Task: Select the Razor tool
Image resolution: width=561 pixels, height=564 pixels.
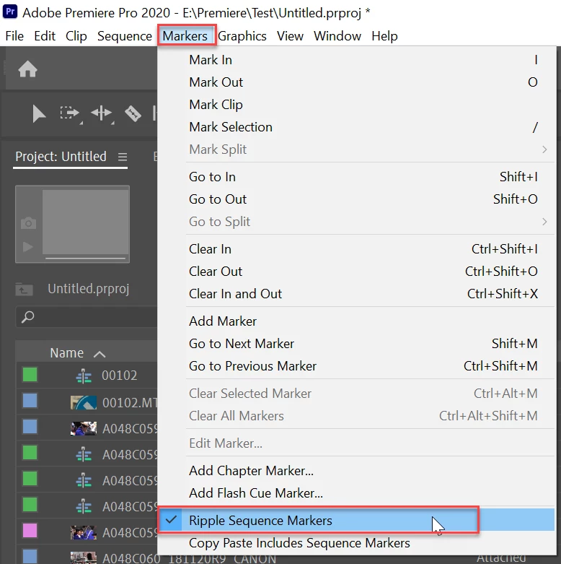Action: [133, 113]
